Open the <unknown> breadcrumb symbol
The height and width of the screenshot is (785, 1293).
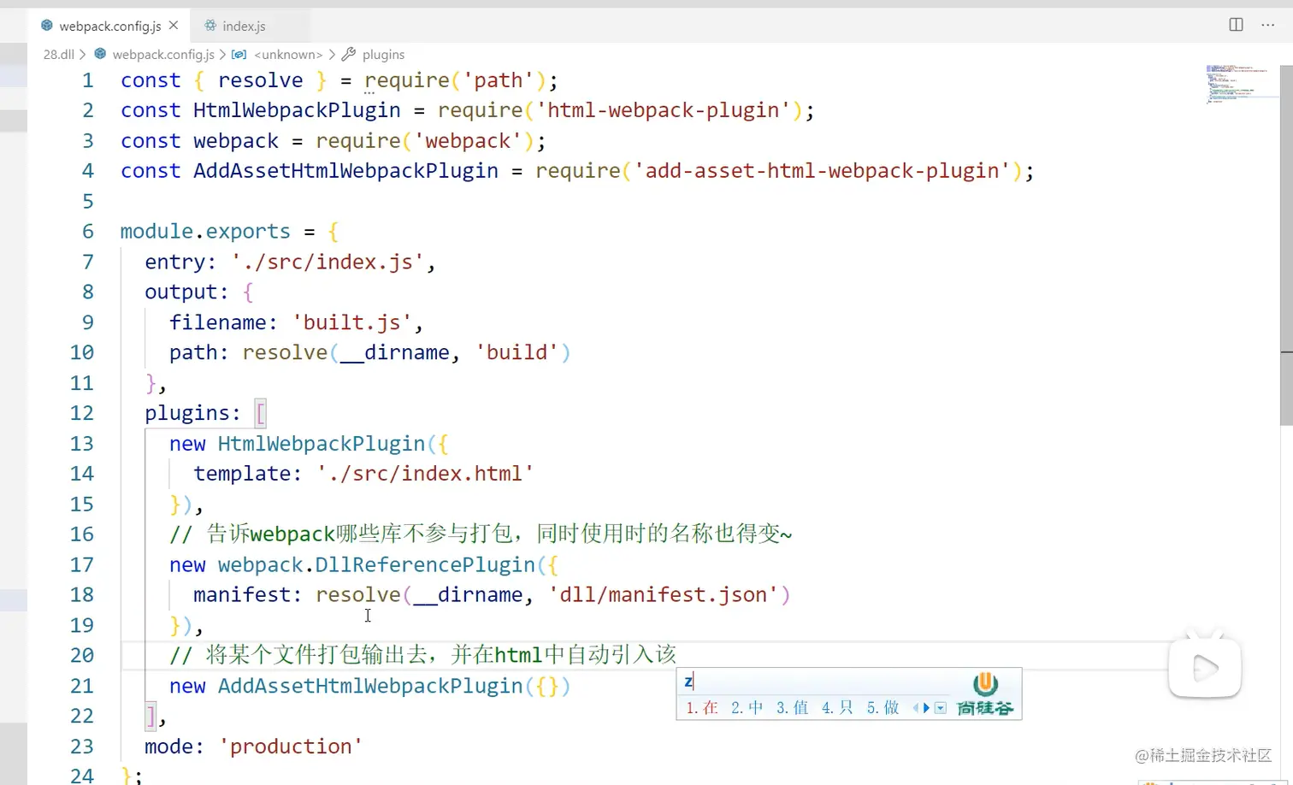[x=288, y=54]
